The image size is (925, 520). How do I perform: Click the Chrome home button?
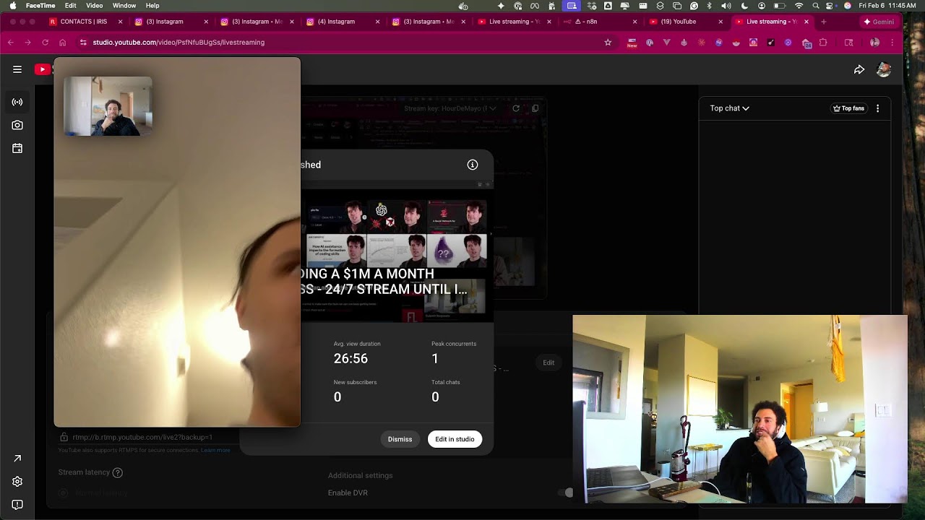[62, 43]
